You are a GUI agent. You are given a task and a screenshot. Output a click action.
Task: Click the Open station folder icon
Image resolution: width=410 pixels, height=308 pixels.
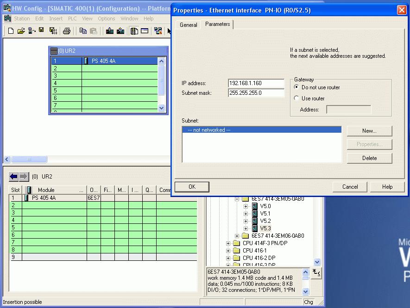click(x=21, y=31)
